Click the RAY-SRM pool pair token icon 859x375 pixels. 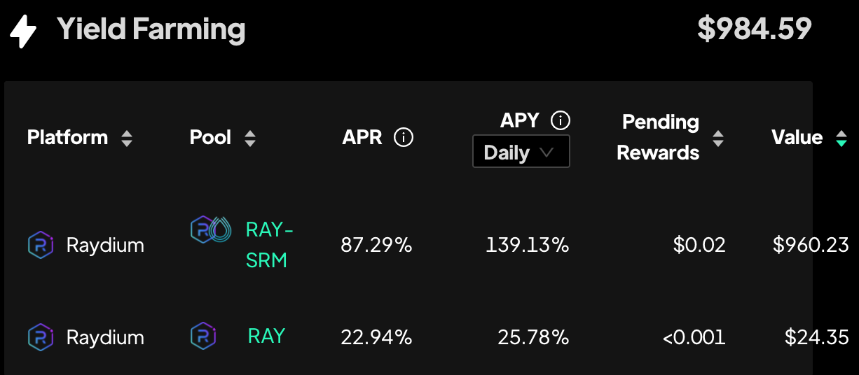pos(211,229)
